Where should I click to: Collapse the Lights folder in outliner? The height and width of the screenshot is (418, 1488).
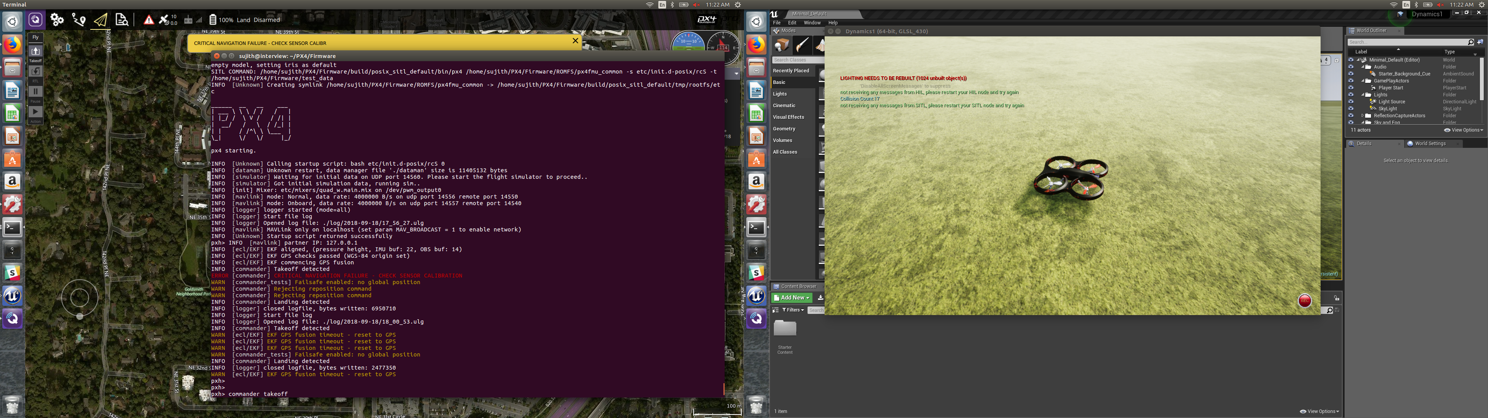point(1363,95)
